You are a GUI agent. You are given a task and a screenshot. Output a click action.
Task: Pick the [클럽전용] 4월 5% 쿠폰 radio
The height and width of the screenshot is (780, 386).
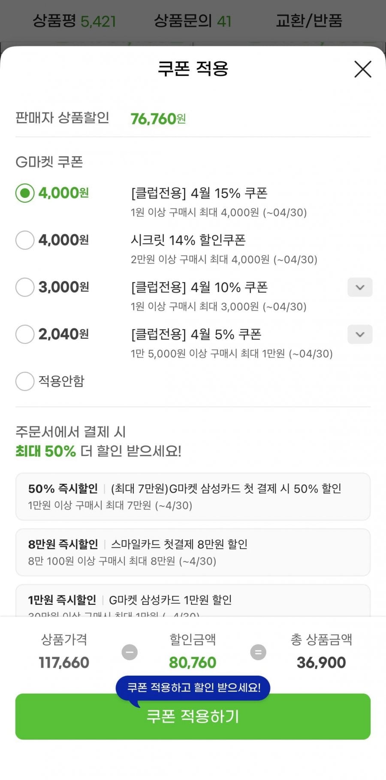(x=25, y=334)
